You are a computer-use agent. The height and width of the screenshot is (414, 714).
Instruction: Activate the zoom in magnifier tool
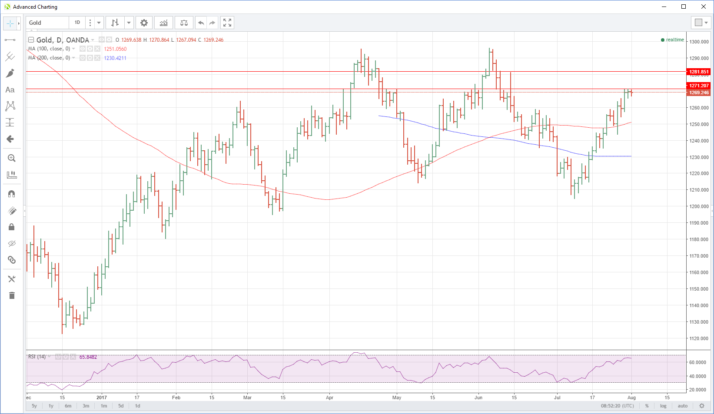[12, 158]
